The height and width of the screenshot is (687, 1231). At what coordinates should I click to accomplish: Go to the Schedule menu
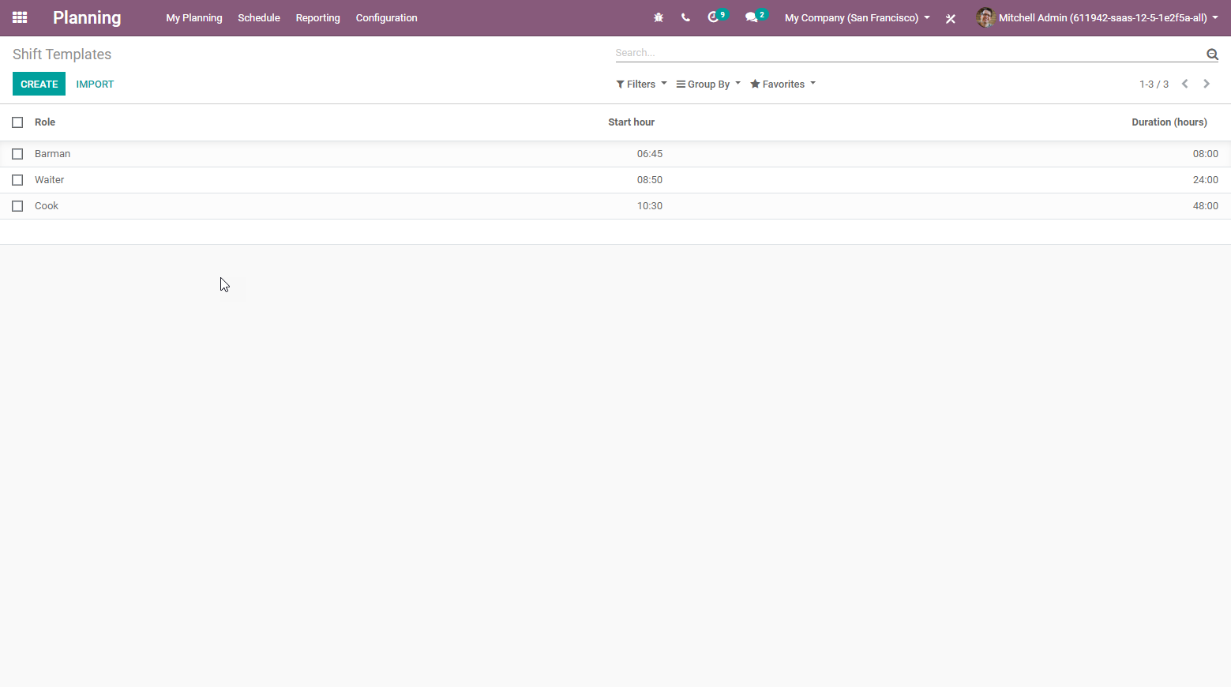pyautogui.click(x=259, y=17)
